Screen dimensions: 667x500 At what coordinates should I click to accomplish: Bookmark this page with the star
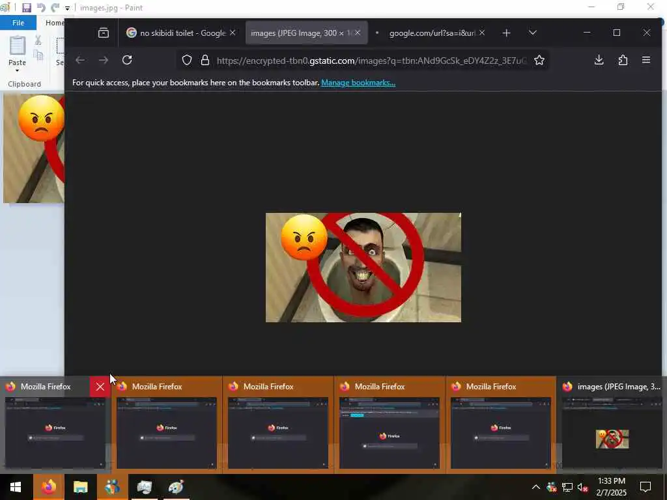click(x=539, y=60)
